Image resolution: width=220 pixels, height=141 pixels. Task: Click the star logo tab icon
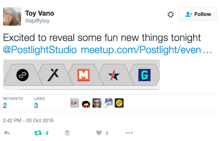click(112, 75)
